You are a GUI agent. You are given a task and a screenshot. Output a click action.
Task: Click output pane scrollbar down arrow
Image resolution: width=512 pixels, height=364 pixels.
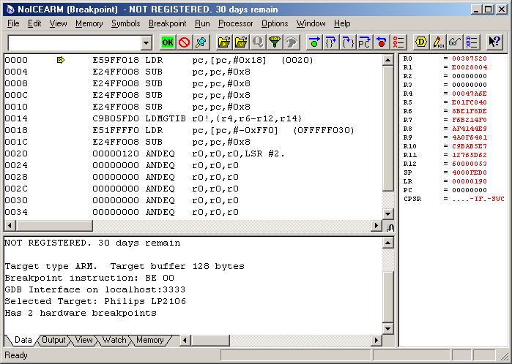pyautogui.click(x=388, y=328)
